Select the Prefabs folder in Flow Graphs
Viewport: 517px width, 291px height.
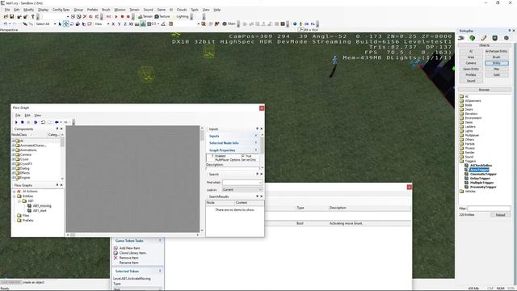pyautogui.click(x=28, y=220)
